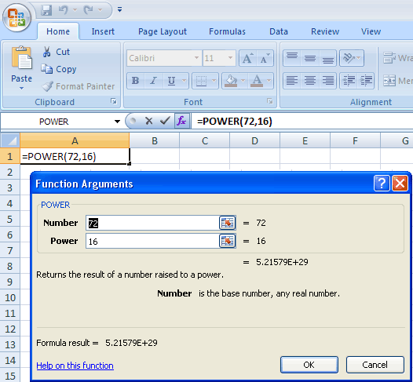This screenshot has width=413, height=382.
Task: Switch to the Formulas tab
Action: [227, 31]
